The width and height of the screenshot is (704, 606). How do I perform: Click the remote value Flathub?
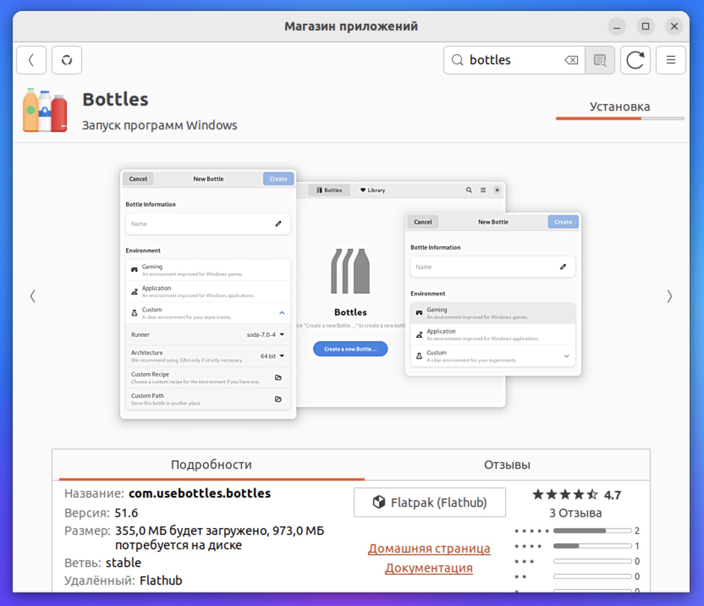coord(161,581)
